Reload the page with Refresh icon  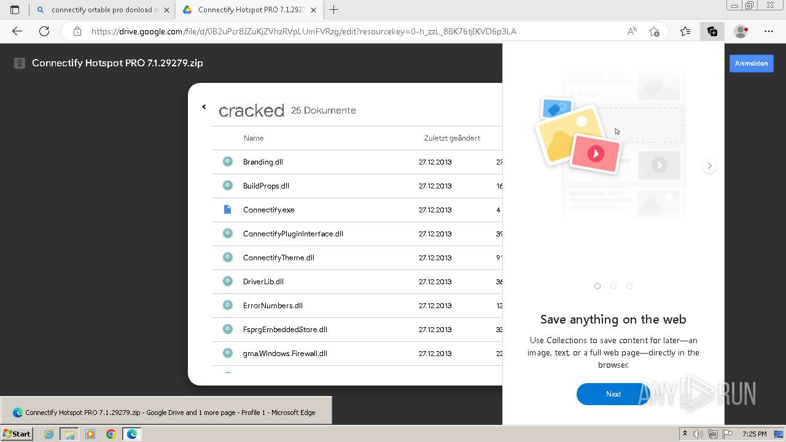(44, 31)
